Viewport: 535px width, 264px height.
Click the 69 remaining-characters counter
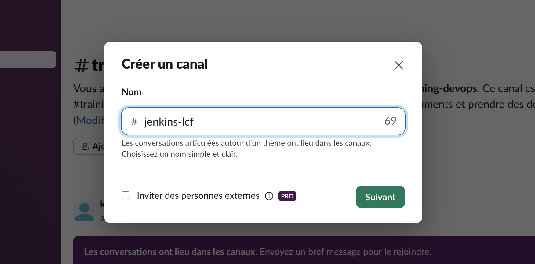[x=390, y=121]
